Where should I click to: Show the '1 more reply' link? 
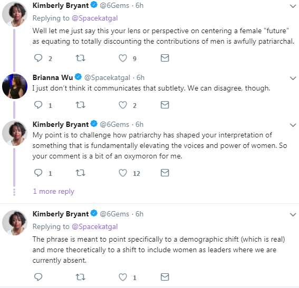pos(54,191)
